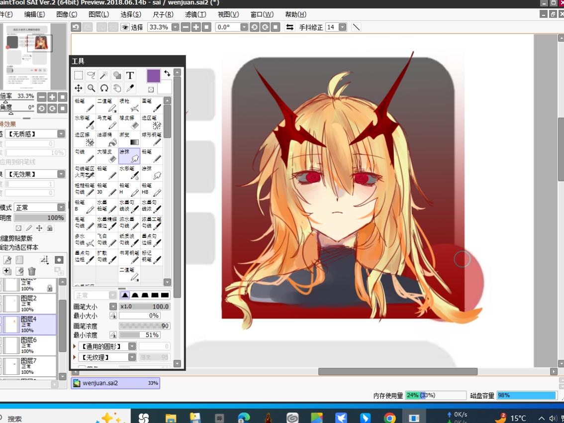Click the wenjuan.sai2 document tab
This screenshot has height=423, width=564.
[115, 383]
